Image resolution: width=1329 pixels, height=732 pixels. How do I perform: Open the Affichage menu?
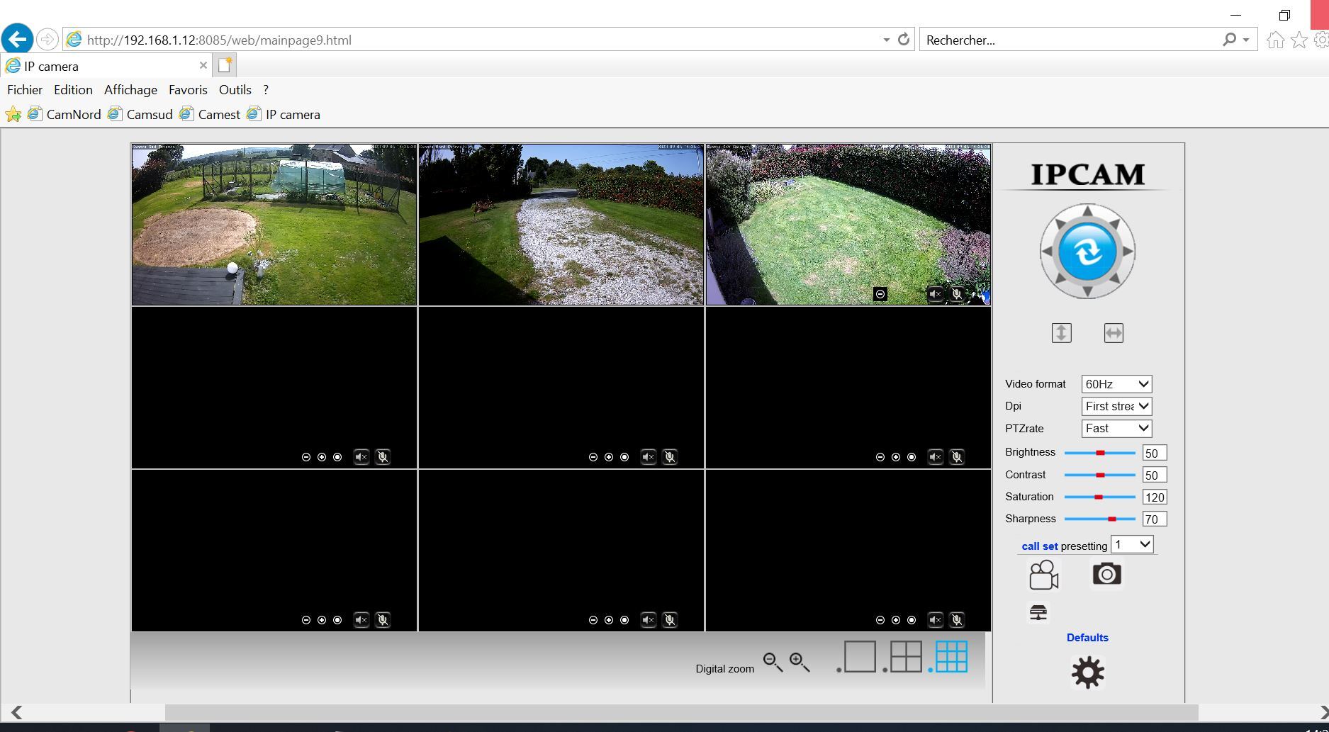[x=130, y=90]
